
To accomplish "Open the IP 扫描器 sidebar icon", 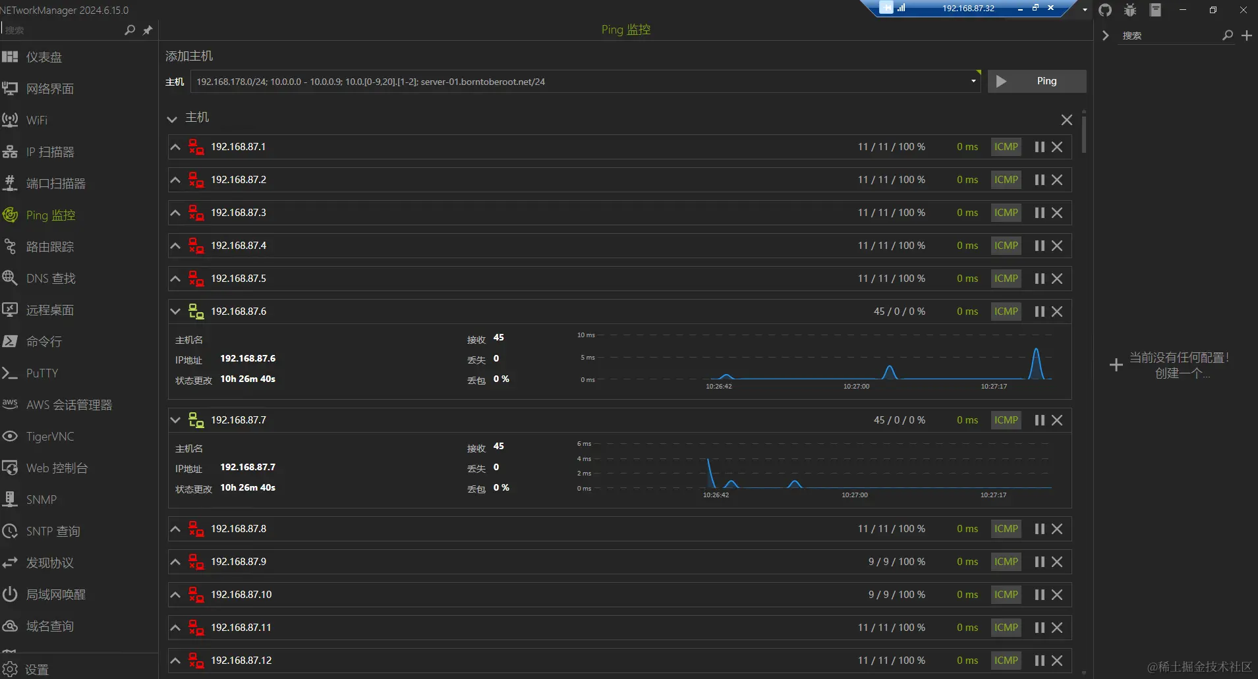I will click(10, 151).
